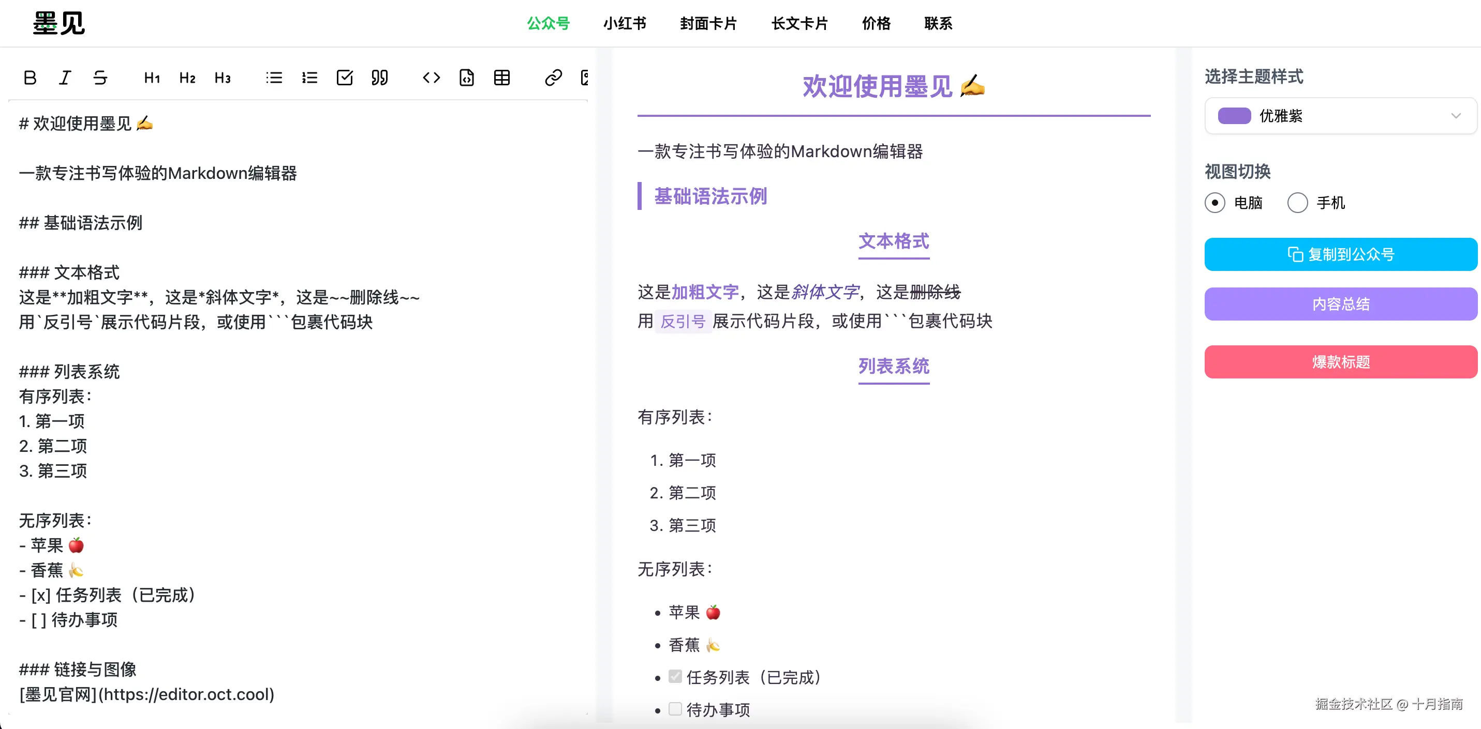Insert an ordered numbered list
Viewport: 1481px width, 729px height.
[x=309, y=78]
